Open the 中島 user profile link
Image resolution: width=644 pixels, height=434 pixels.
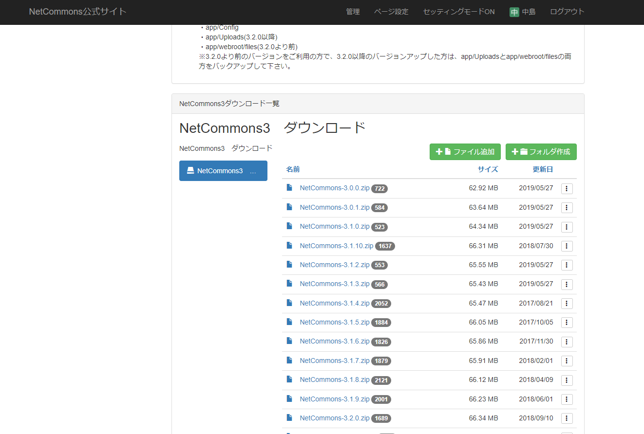[523, 12]
